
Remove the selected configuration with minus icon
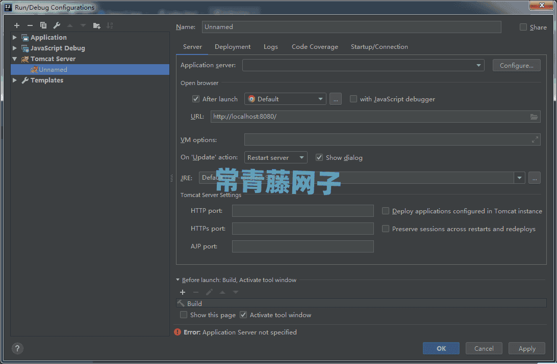pos(30,25)
